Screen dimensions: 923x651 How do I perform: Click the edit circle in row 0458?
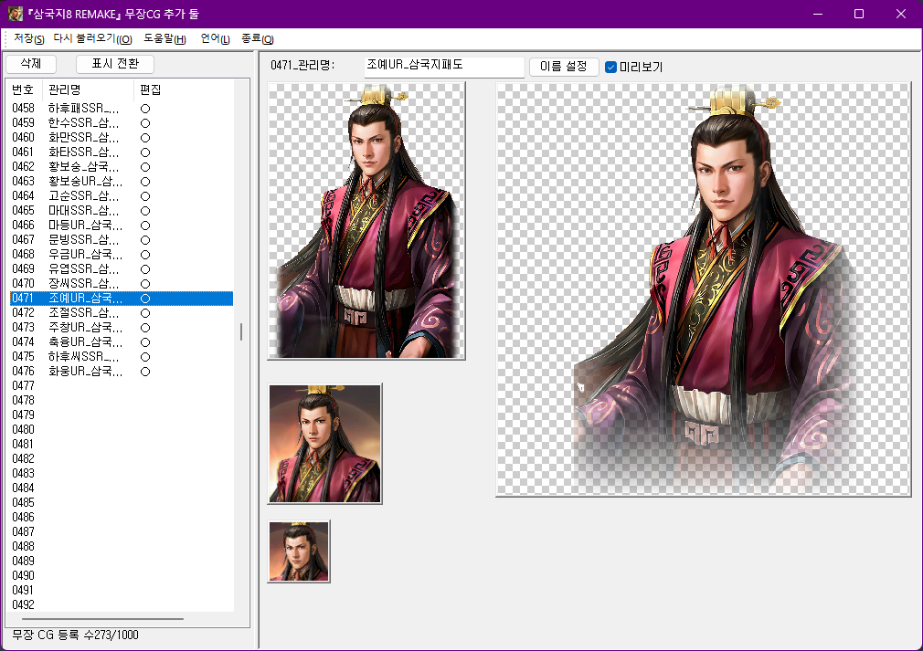(x=145, y=109)
